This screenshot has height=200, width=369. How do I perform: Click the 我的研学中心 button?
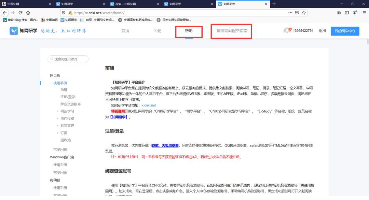(x=345, y=31)
